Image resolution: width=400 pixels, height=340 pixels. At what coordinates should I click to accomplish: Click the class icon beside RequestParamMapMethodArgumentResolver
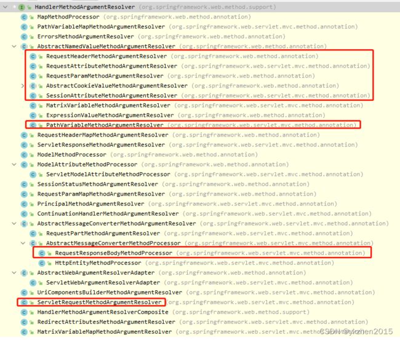24,194
